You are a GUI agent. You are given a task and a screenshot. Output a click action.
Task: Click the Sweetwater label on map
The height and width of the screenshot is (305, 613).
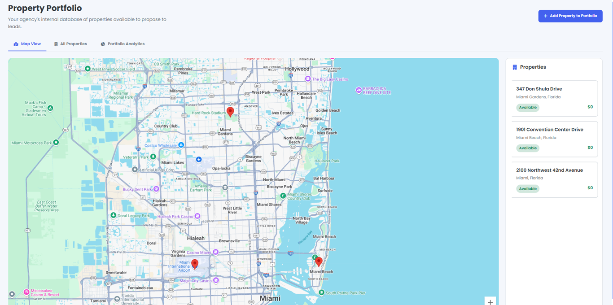pyautogui.click(x=116, y=273)
